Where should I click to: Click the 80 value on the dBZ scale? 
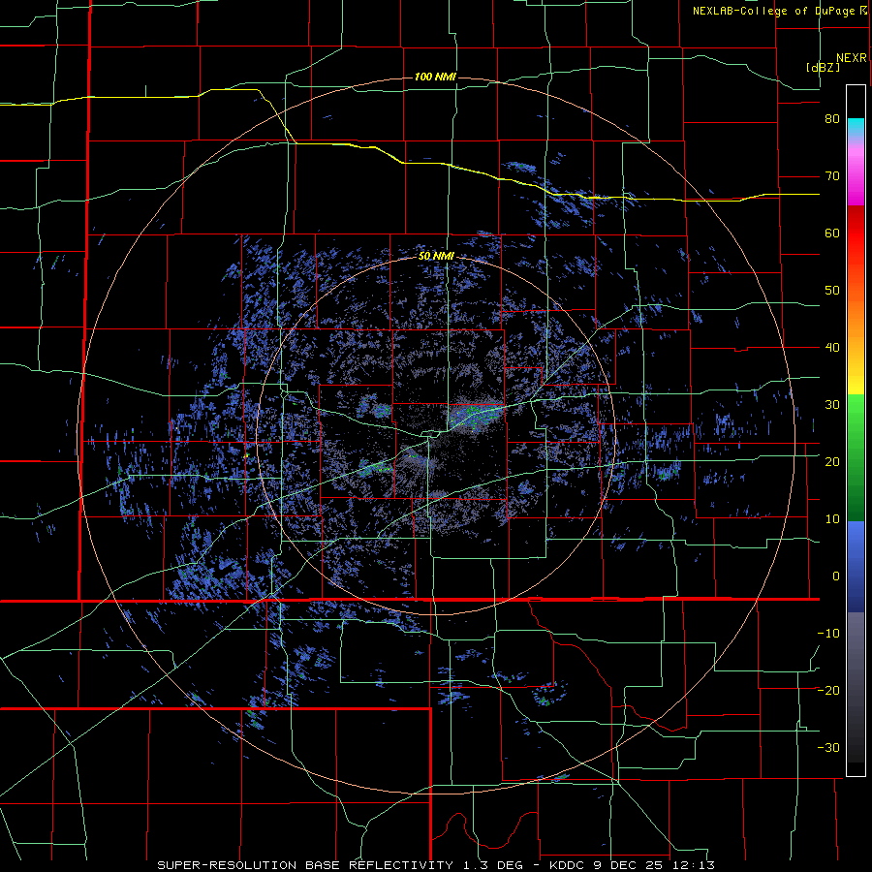[832, 119]
